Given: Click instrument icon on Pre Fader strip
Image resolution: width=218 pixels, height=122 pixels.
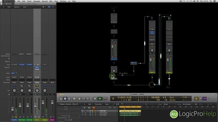Looking at the screenshot, I should click(30, 86).
